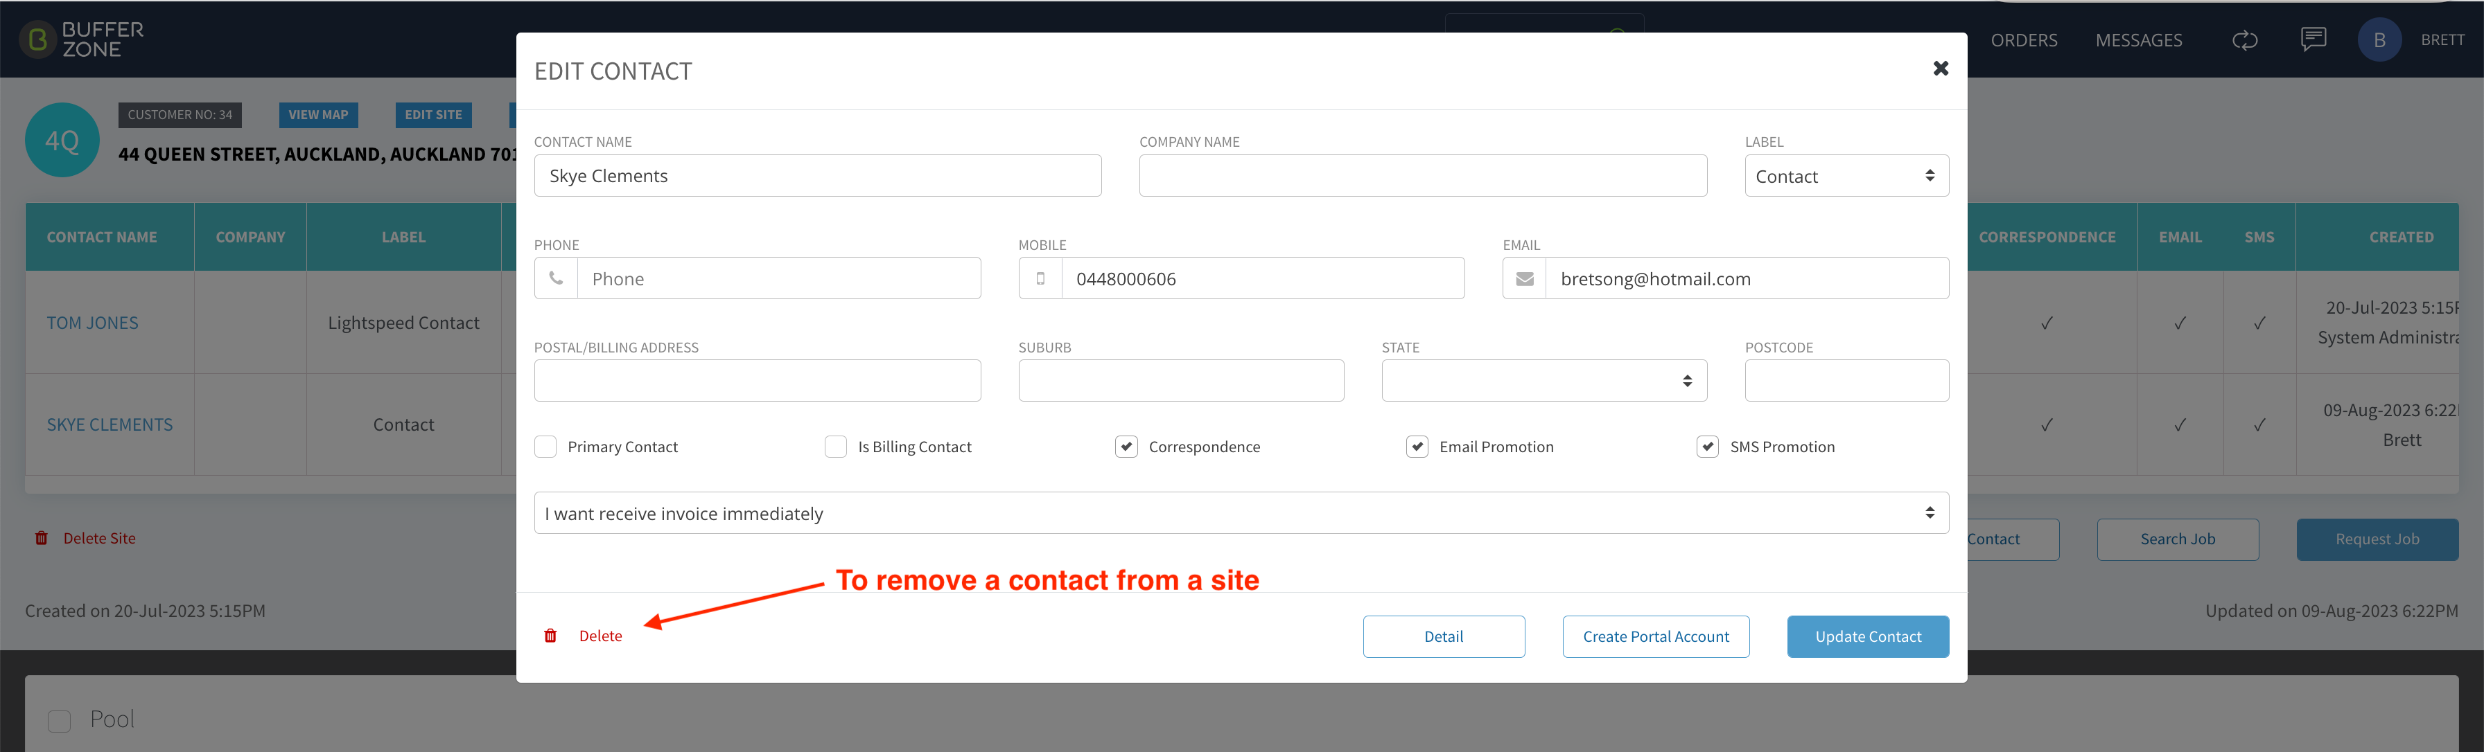Click the Search Job button

pyautogui.click(x=2178, y=539)
